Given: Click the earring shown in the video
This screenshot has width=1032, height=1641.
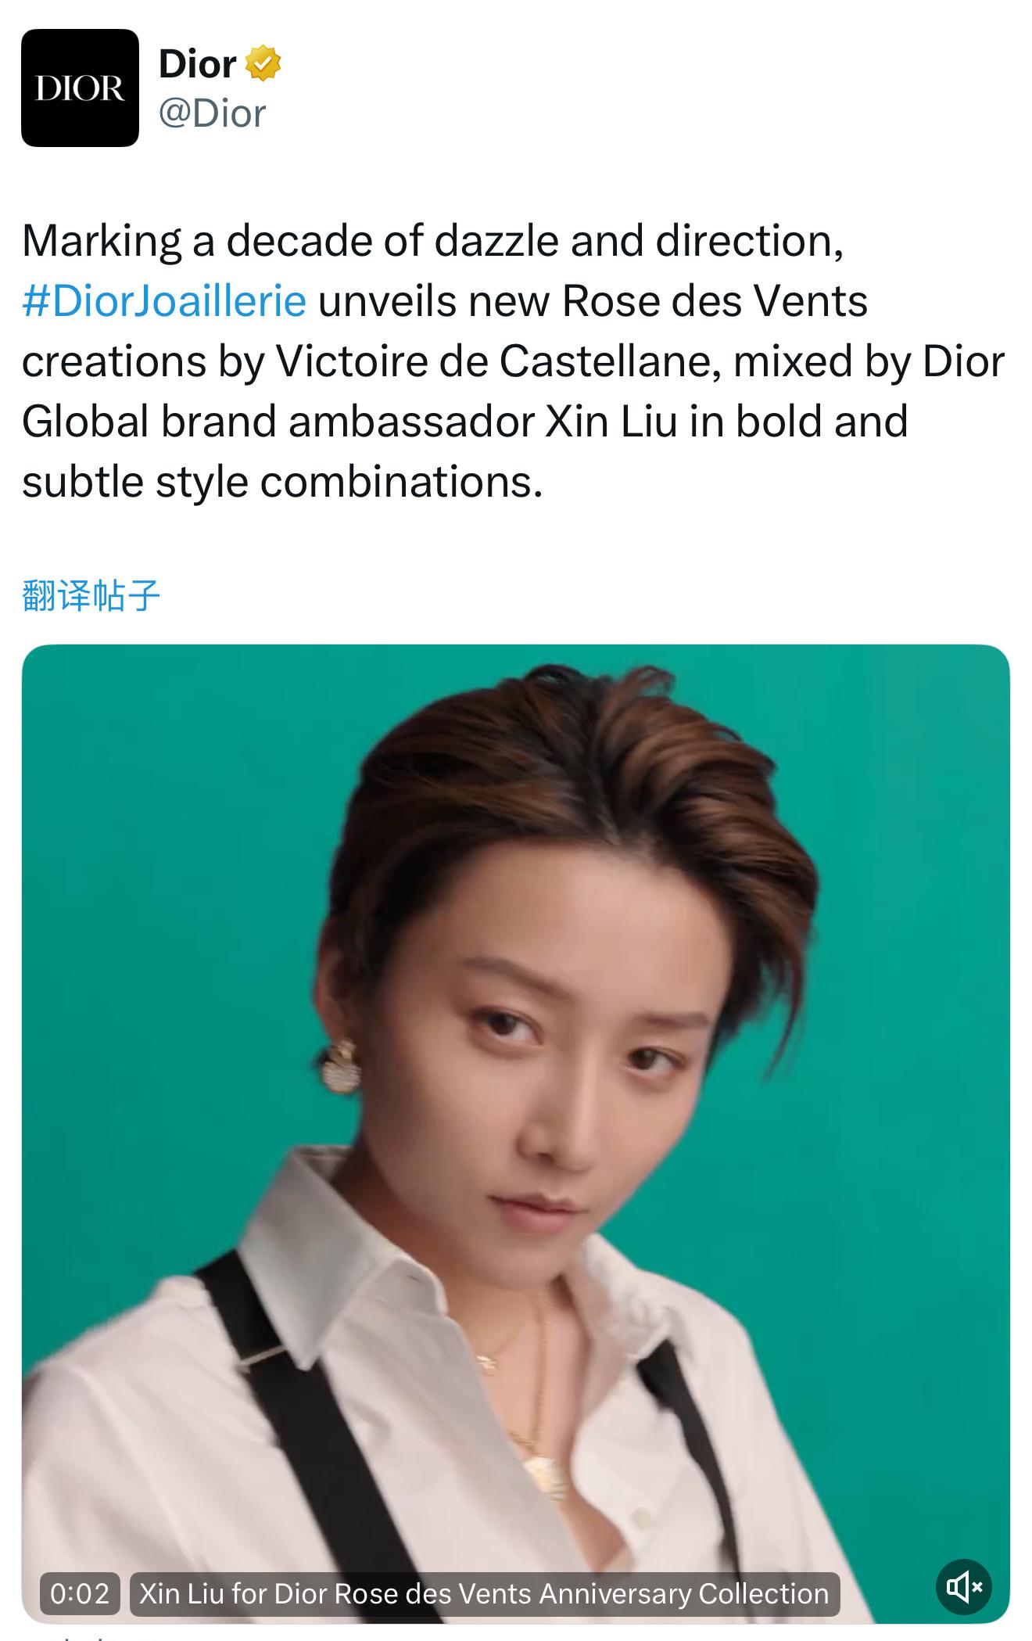Looking at the screenshot, I should pyautogui.click(x=342, y=1065).
